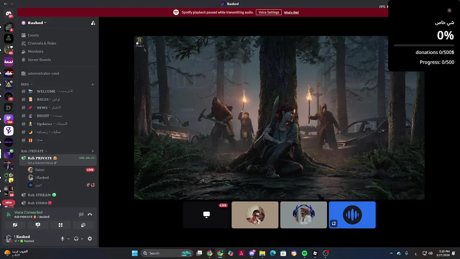Go back using the title bar arrow
460x259 pixels.
pyautogui.click(x=5, y=4)
